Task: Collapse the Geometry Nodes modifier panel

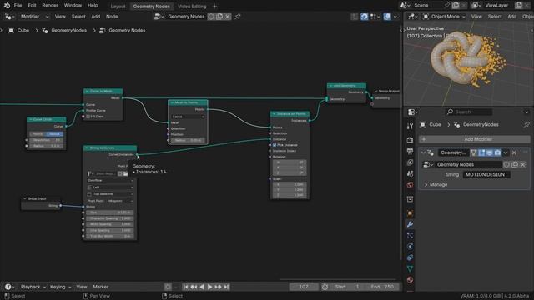Action: coord(423,152)
